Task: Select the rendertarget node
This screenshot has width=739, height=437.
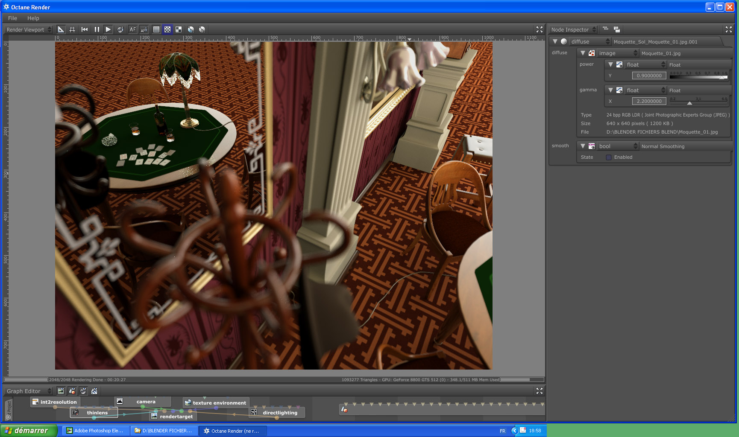Action: 173,417
